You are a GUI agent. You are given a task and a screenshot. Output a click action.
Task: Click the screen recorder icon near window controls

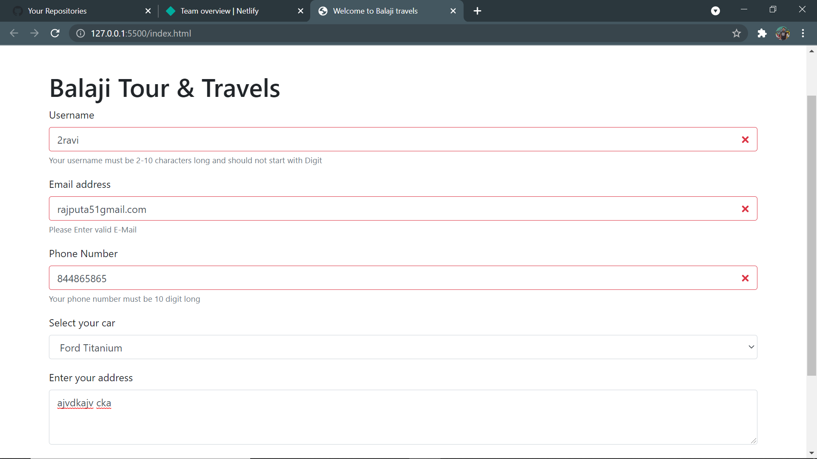[715, 11]
